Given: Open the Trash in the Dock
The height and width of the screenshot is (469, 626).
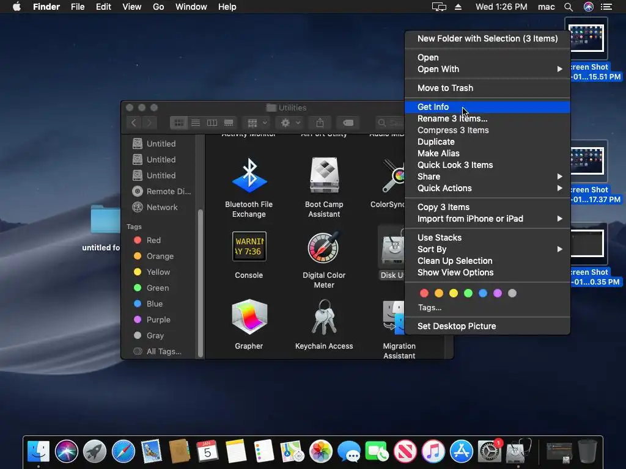Looking at the screenshot, I should click(x=587, y=451).
